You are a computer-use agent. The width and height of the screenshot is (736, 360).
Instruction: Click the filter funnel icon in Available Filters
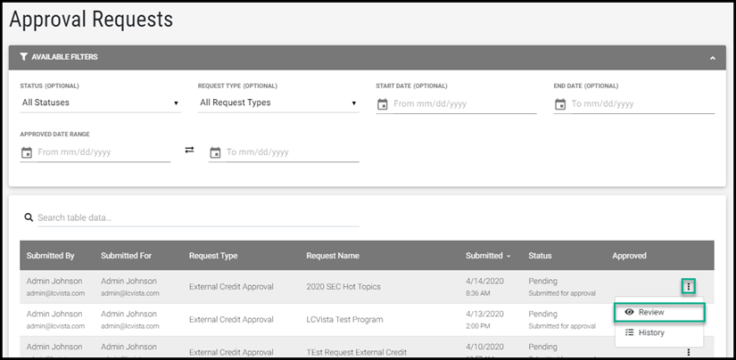23,57
